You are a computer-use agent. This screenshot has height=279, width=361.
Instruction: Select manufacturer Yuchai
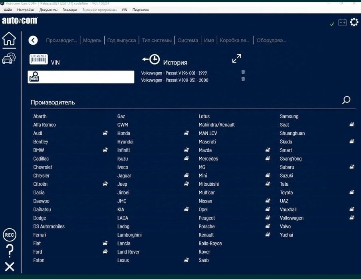(286, 235)
